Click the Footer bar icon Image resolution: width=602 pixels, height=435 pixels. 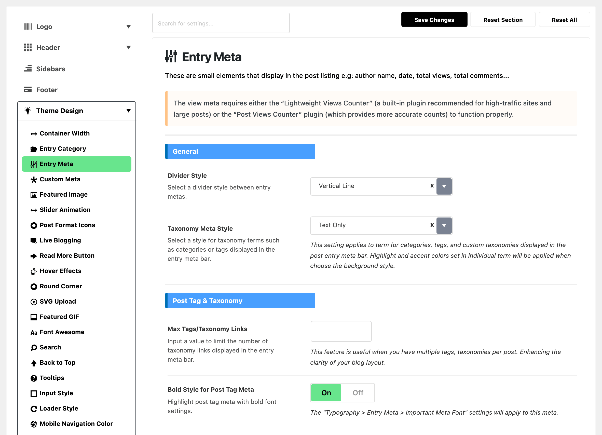28,89
